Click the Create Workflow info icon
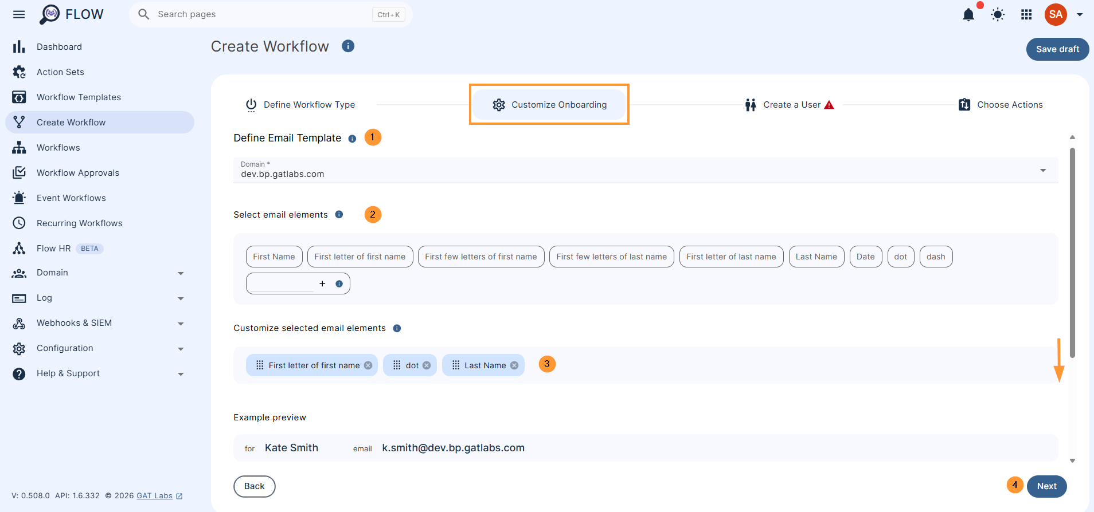1094x512 pixels. tap(348, 46)
